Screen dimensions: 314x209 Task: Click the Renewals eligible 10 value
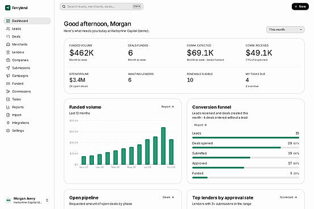pos(190,80)
